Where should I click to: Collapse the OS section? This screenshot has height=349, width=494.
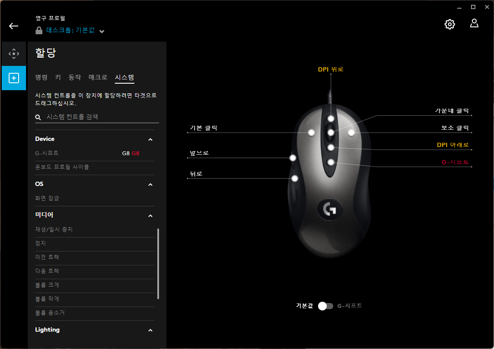[x=150, y=184]
